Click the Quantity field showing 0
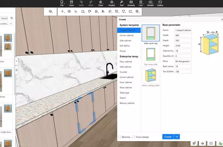The width and height of the screenshot is (223, 147). [183, 56]
